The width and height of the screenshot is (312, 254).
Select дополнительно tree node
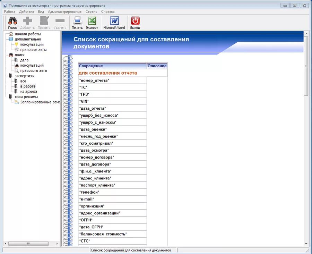click(x=28, y=39)
